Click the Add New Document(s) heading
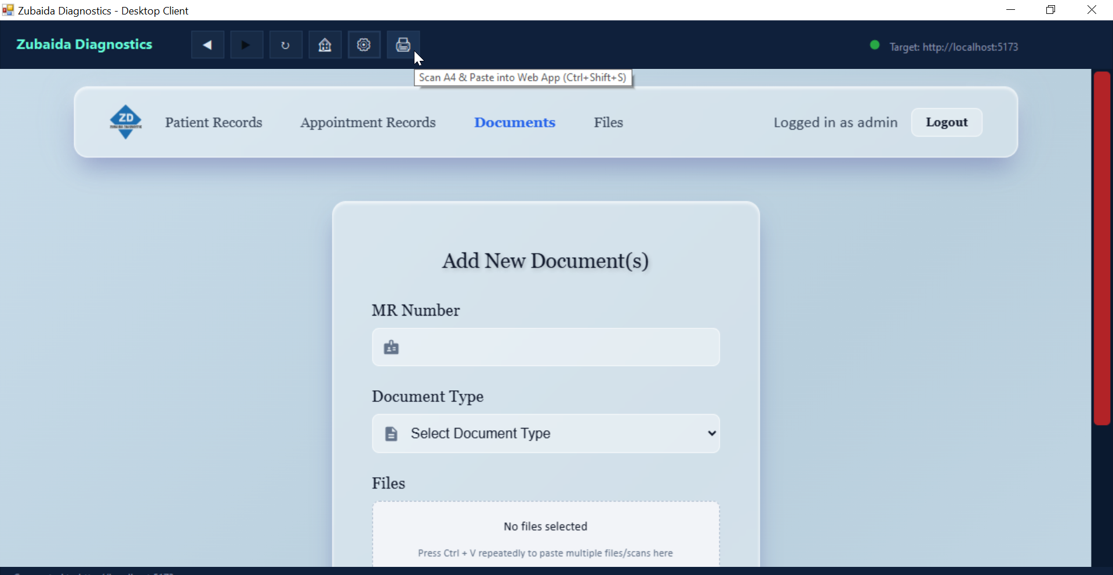The image size is (1113, 575). (x=545, y=261)
